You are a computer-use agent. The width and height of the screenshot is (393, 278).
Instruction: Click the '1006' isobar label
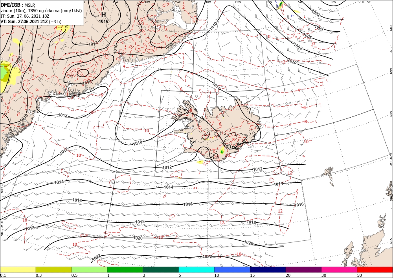pos(307,37)
